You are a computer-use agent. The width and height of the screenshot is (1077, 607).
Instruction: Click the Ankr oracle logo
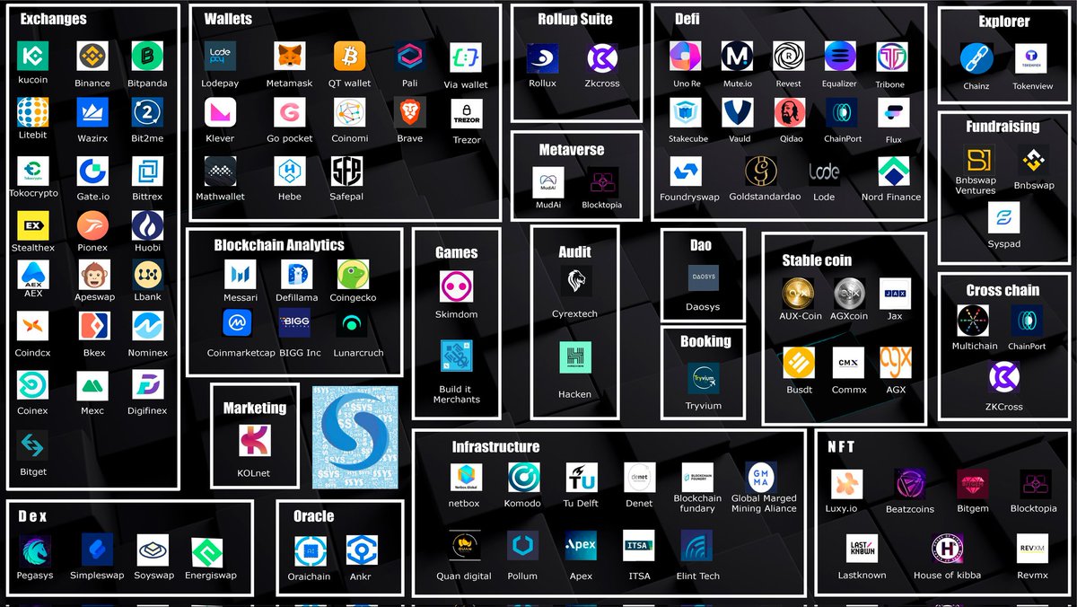(362, 551)
